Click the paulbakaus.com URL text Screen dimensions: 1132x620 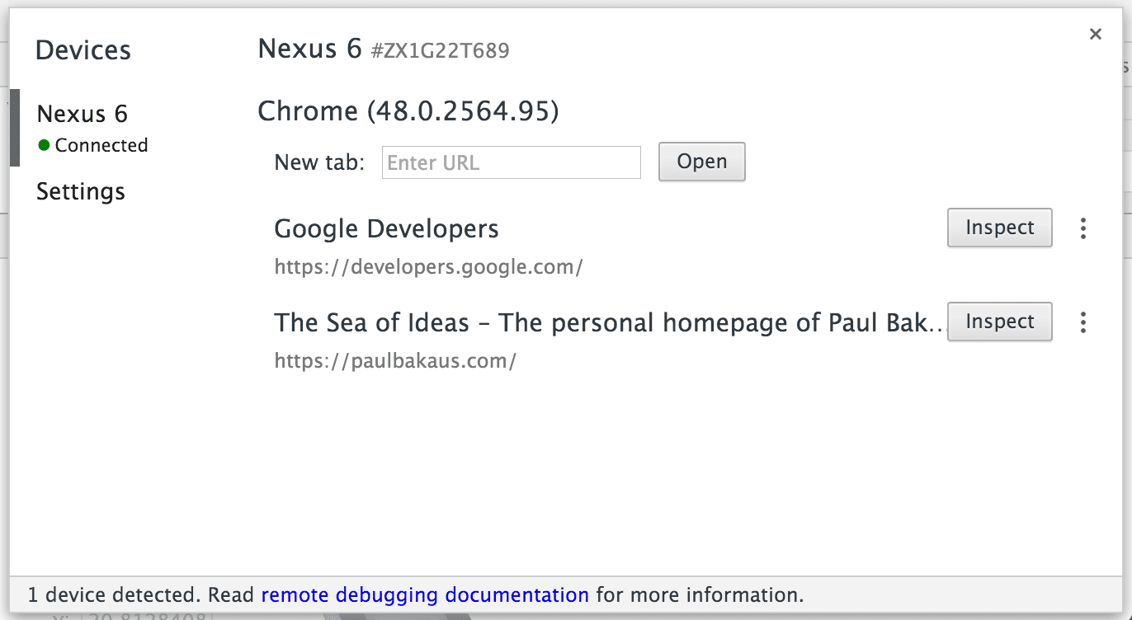pos(396,360)
